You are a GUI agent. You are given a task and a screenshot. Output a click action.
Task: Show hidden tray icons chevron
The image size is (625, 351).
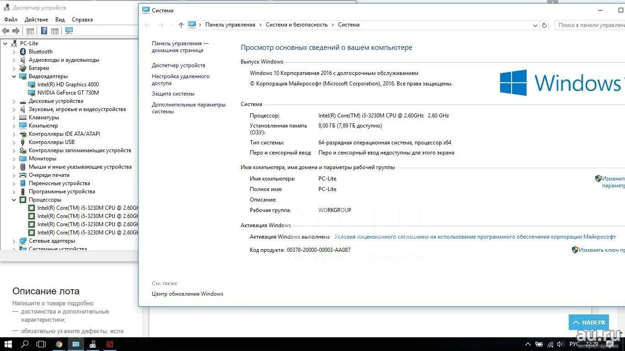[x=528, y=344]
